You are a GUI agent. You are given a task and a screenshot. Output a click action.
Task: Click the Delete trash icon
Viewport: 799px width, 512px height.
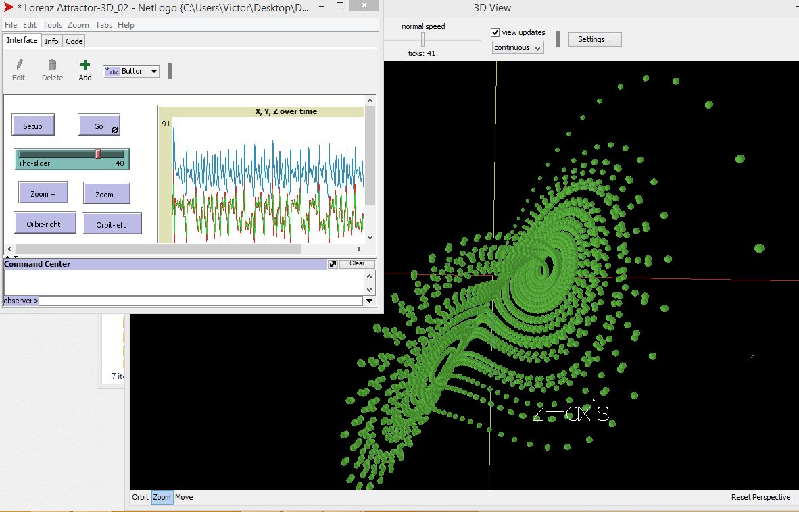52,65
